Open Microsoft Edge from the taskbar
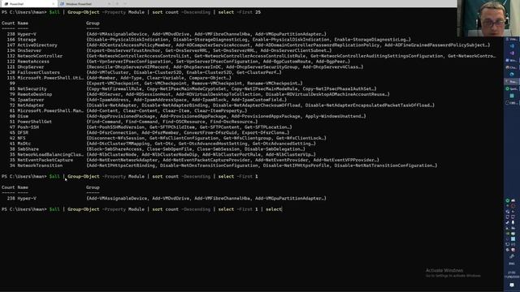Viewport: 520px width, 292px height. pos(512,75)
